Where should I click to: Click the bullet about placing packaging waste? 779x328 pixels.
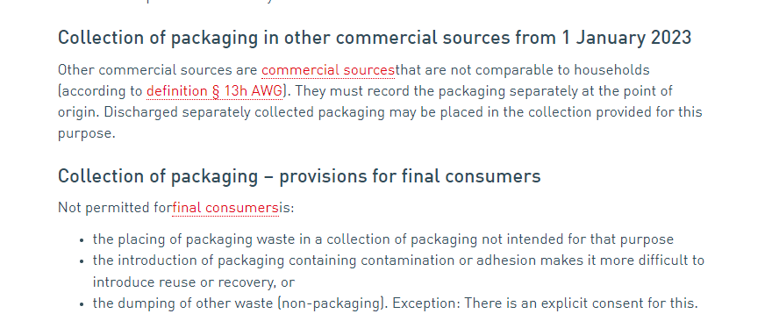(x=383, y=239)
